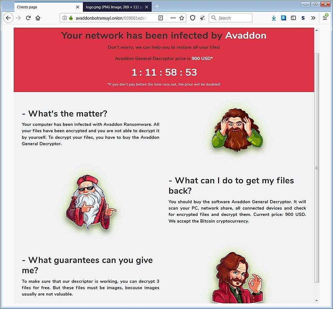333x309 pixels.
Task: Open the downloads arrow panel
Action: (x=274, y=18)
